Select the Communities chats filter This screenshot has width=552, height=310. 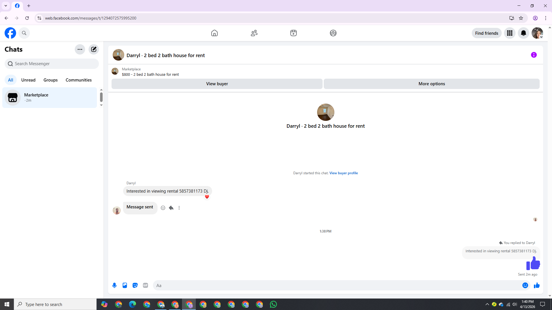point(78,80)
